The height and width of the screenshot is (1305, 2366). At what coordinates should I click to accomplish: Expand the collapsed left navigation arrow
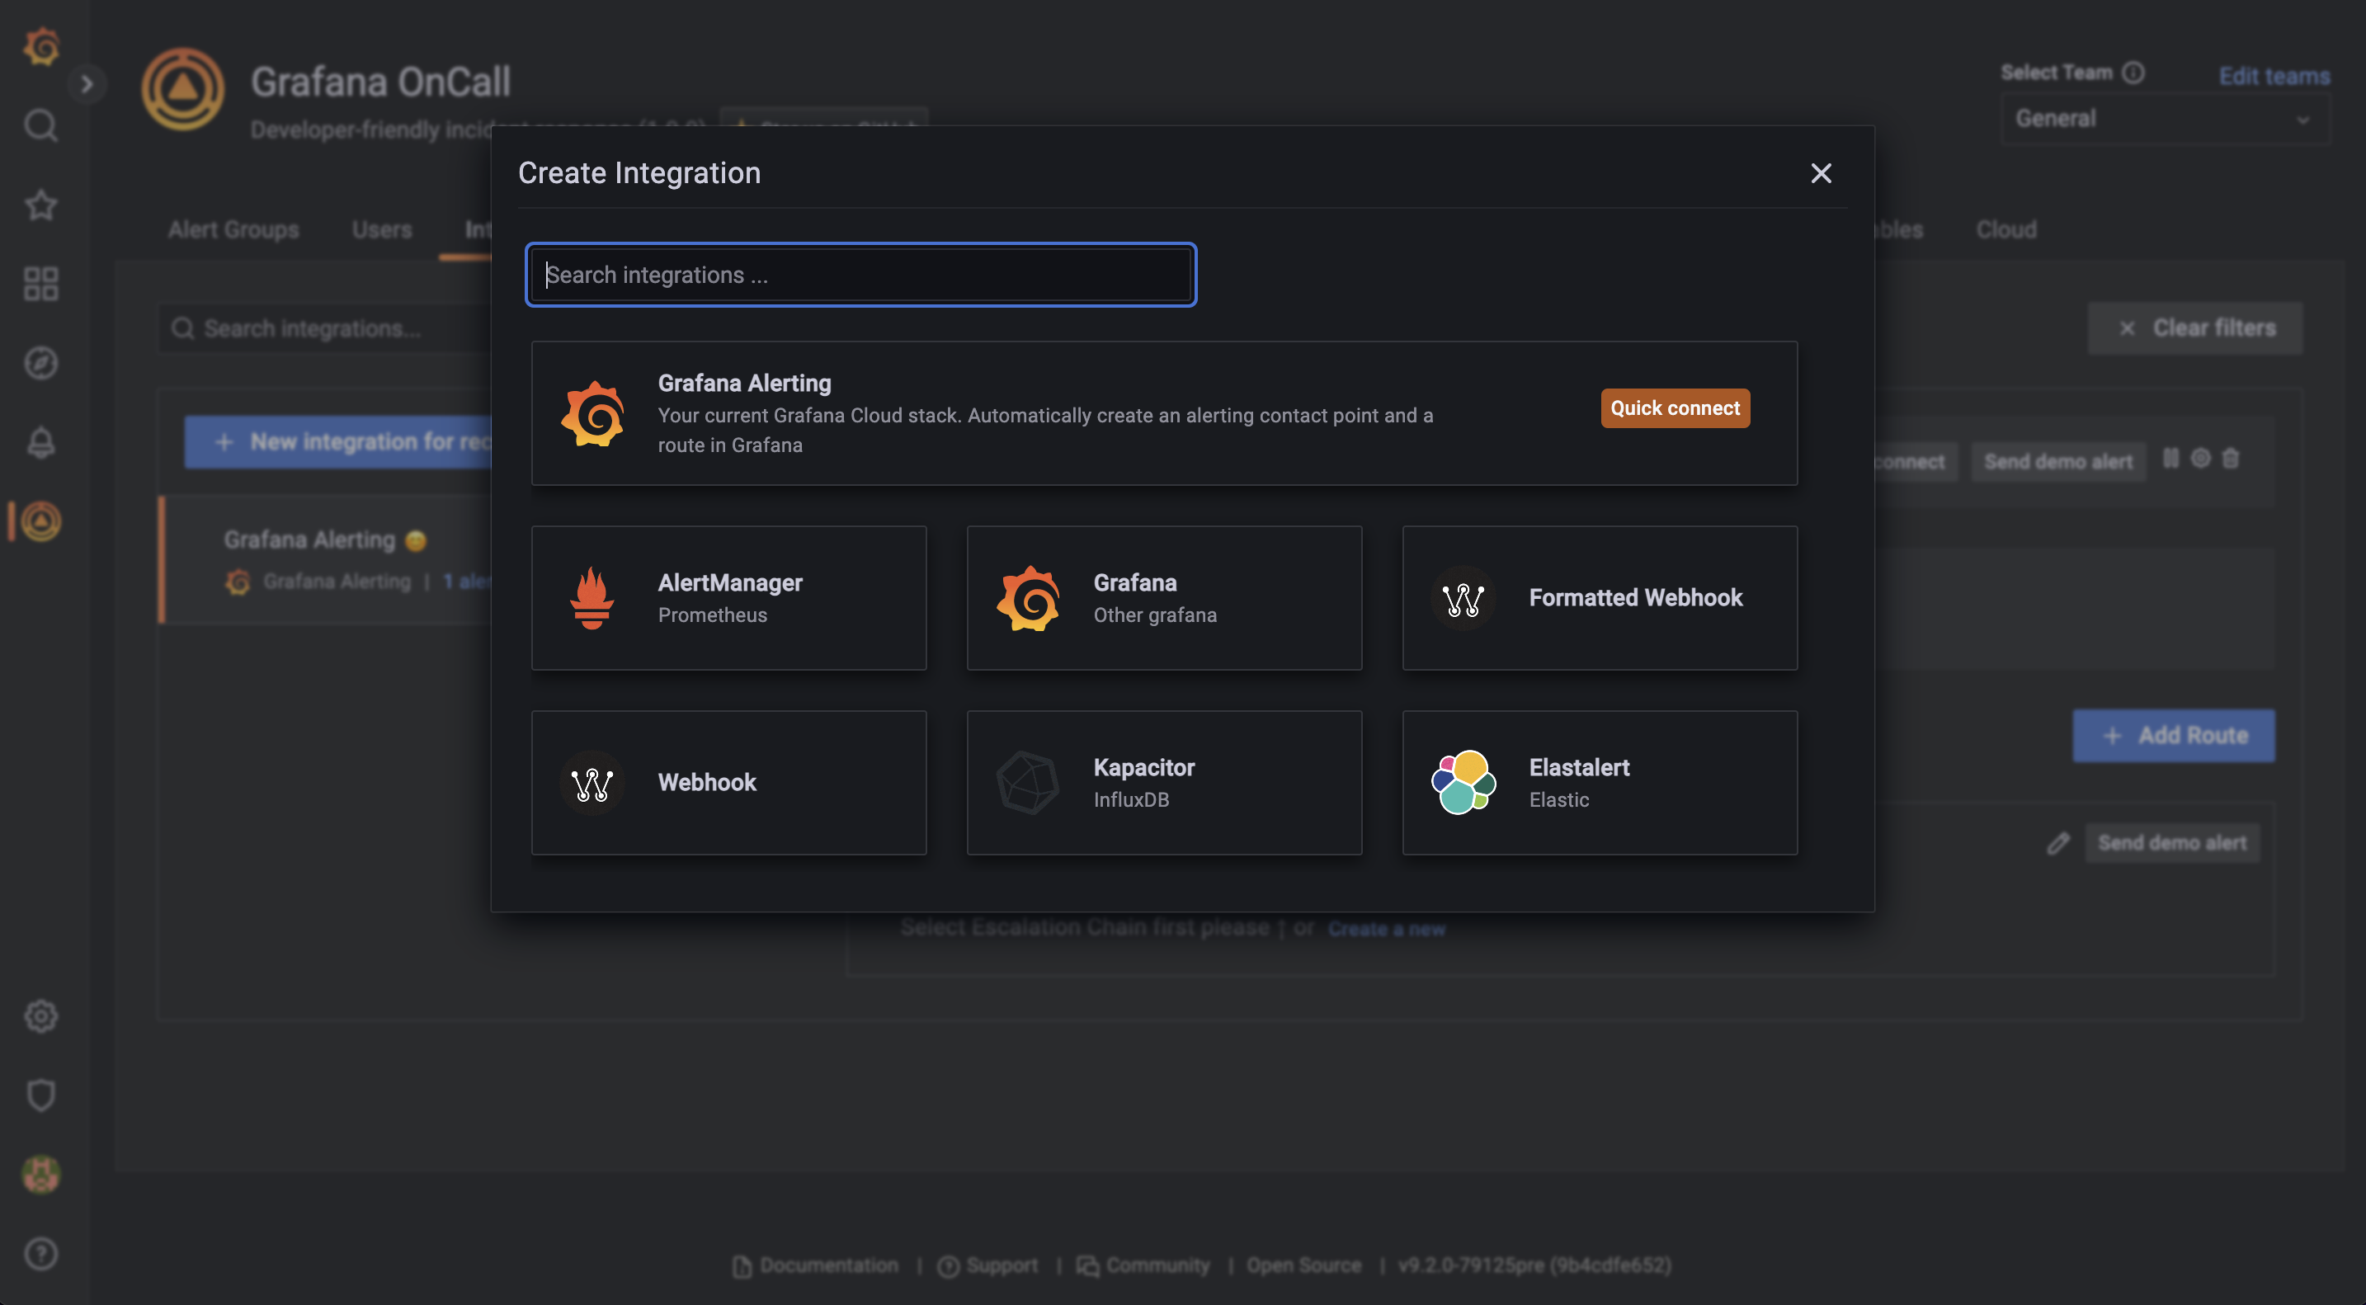coord(88,83)
